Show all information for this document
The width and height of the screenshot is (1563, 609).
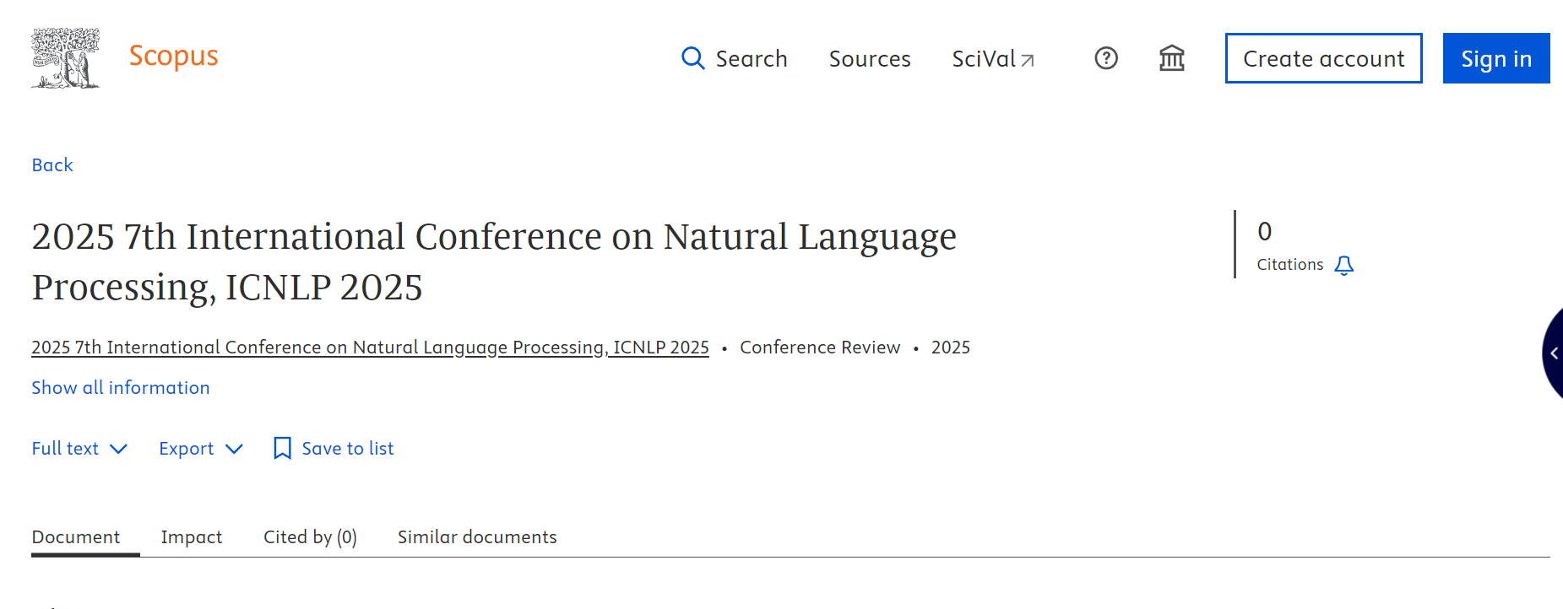[x=121, y=388]
